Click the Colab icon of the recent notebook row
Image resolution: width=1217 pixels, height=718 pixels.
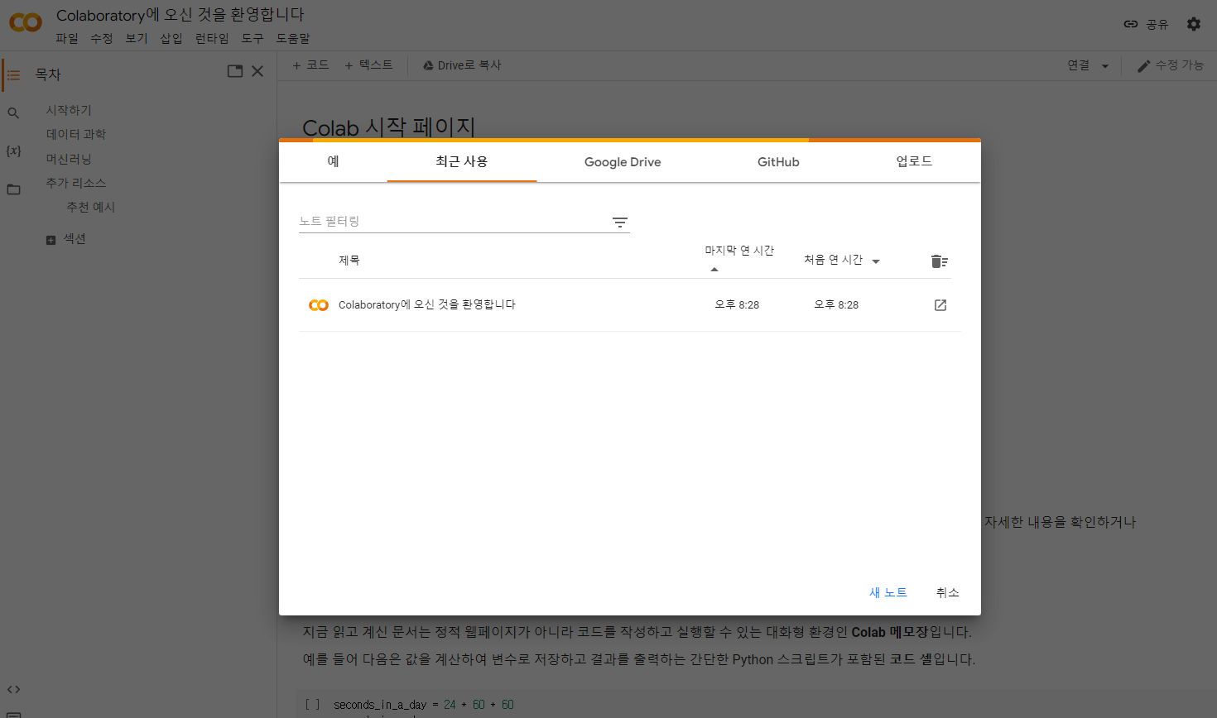click(319, 305)
